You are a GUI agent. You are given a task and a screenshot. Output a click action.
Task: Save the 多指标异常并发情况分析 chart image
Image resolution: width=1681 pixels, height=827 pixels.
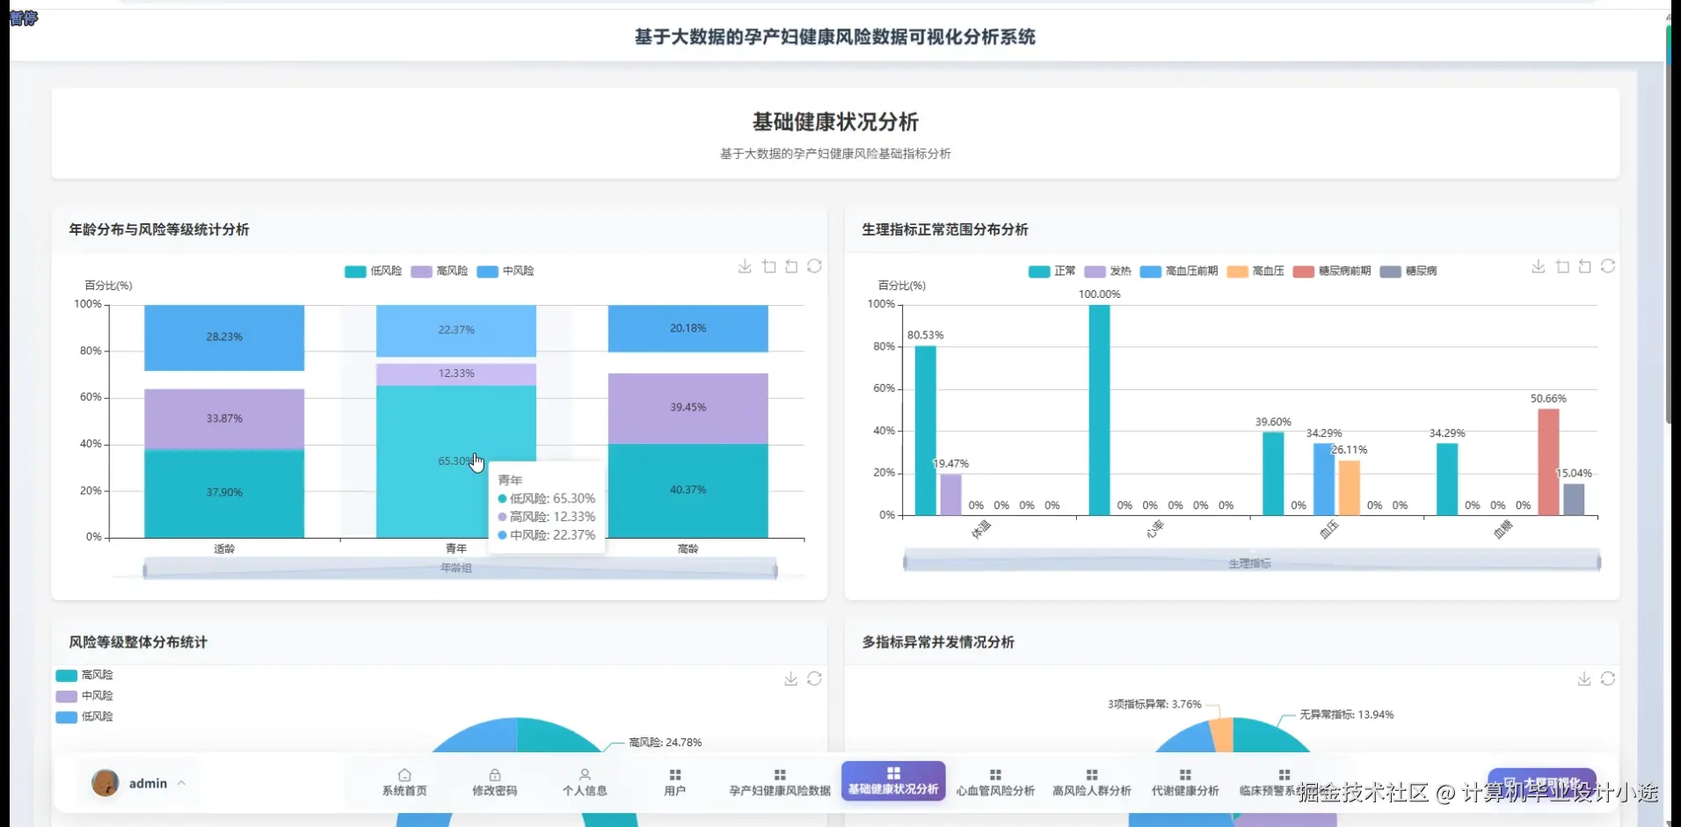tap(1584, 678)
